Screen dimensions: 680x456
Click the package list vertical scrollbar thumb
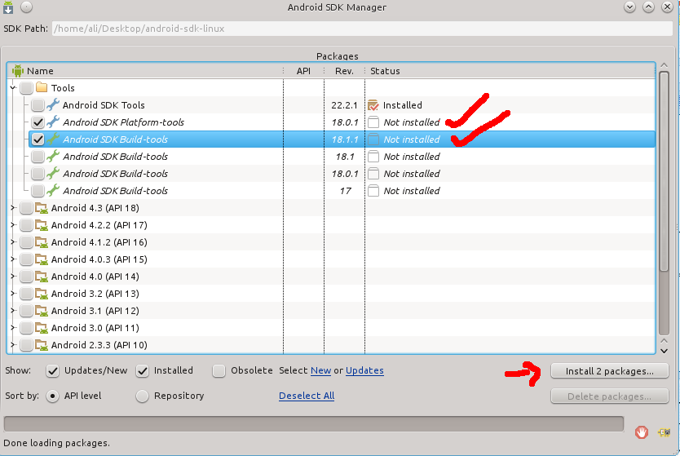(664, 172)
